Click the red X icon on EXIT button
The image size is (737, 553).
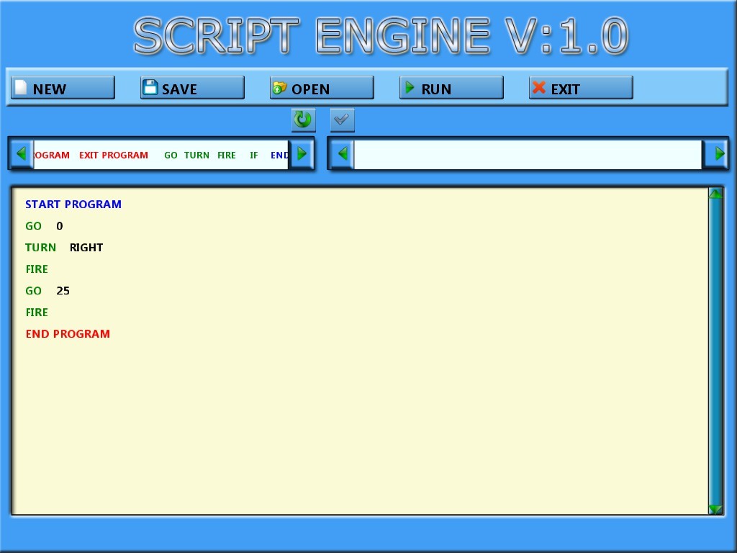click(540, 87)
